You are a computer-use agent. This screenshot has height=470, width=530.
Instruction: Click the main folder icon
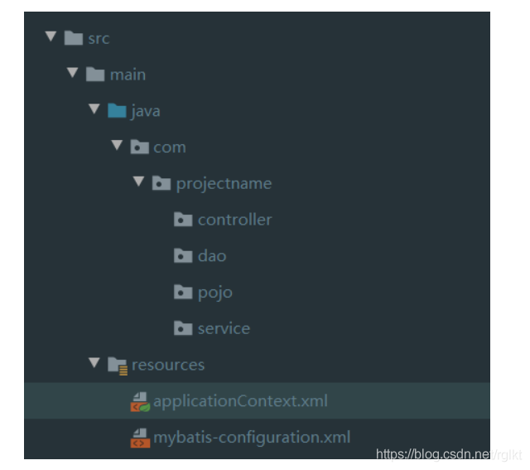(96, 75)
